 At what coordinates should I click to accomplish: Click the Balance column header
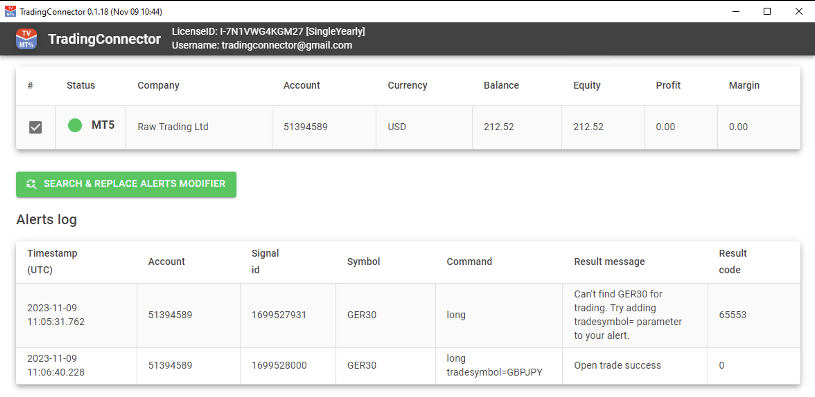pos(501,85)
